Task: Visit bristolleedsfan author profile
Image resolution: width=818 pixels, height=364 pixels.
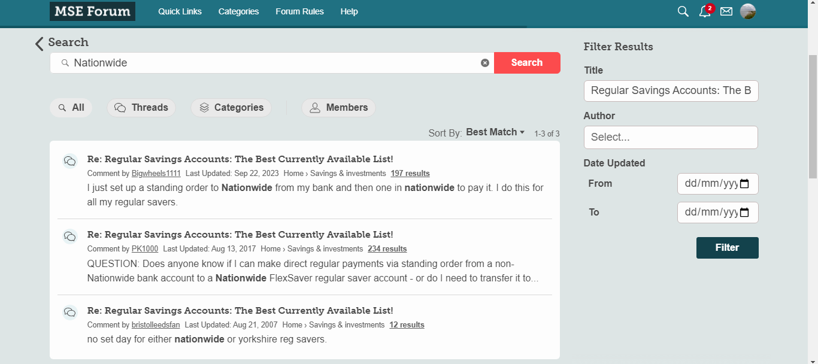Action: pyautogui.click(x=156, y=325)
